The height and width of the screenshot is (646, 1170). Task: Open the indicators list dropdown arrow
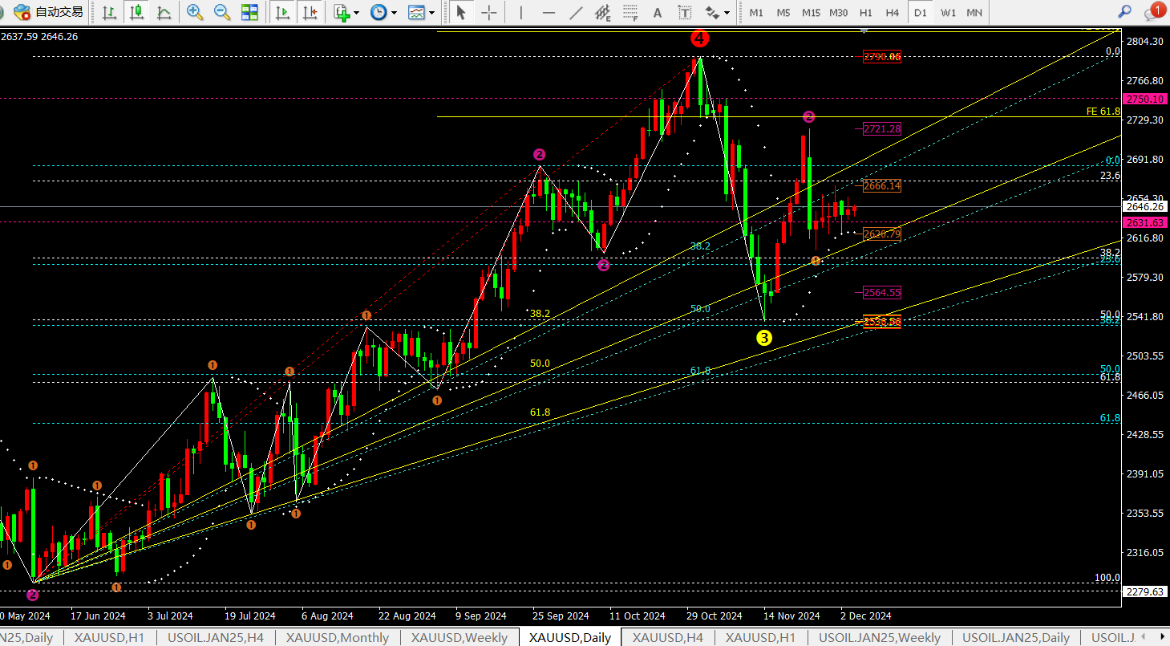[356, 12]
